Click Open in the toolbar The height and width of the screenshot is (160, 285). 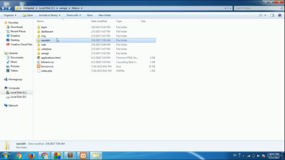pyautogui.click(x=28, y=15)
